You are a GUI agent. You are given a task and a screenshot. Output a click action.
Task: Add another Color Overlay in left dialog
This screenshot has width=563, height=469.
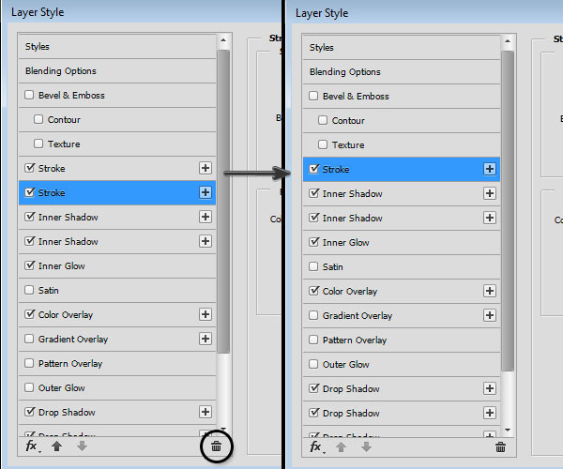[205, 314]
